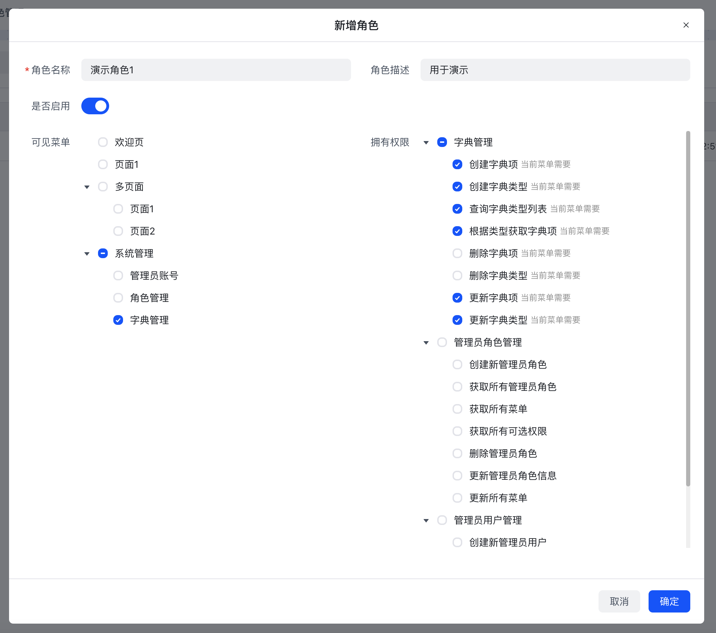Enable the 删除字典类型 permission
The width and height of the screenshot is (716, 633).
[x=457, y=275]
